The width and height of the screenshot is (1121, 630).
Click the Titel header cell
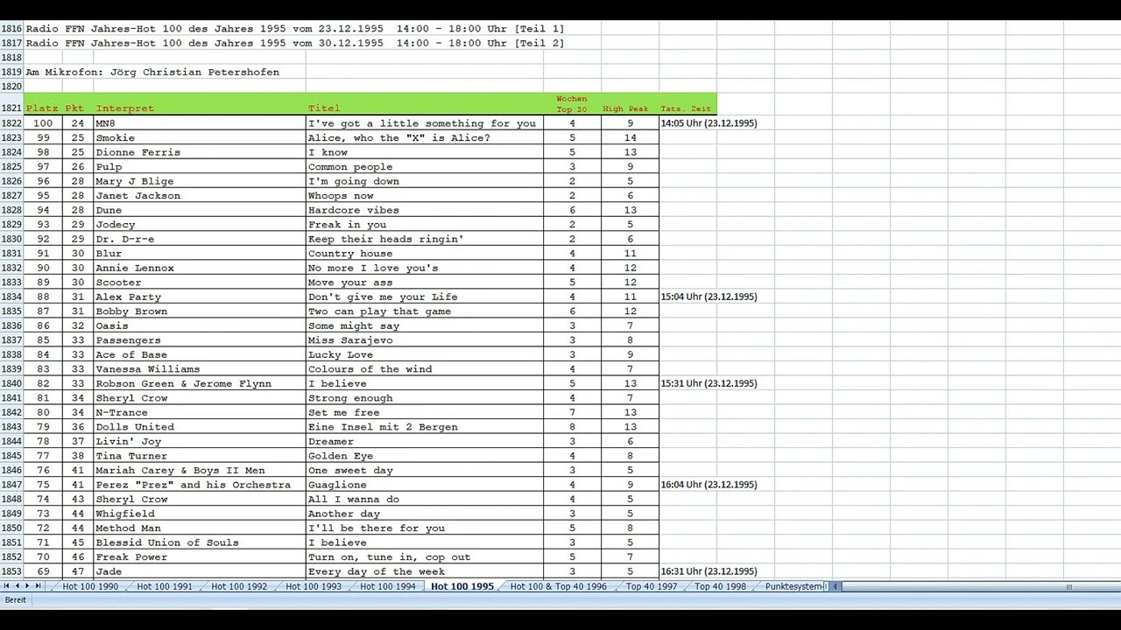(425, 104)
